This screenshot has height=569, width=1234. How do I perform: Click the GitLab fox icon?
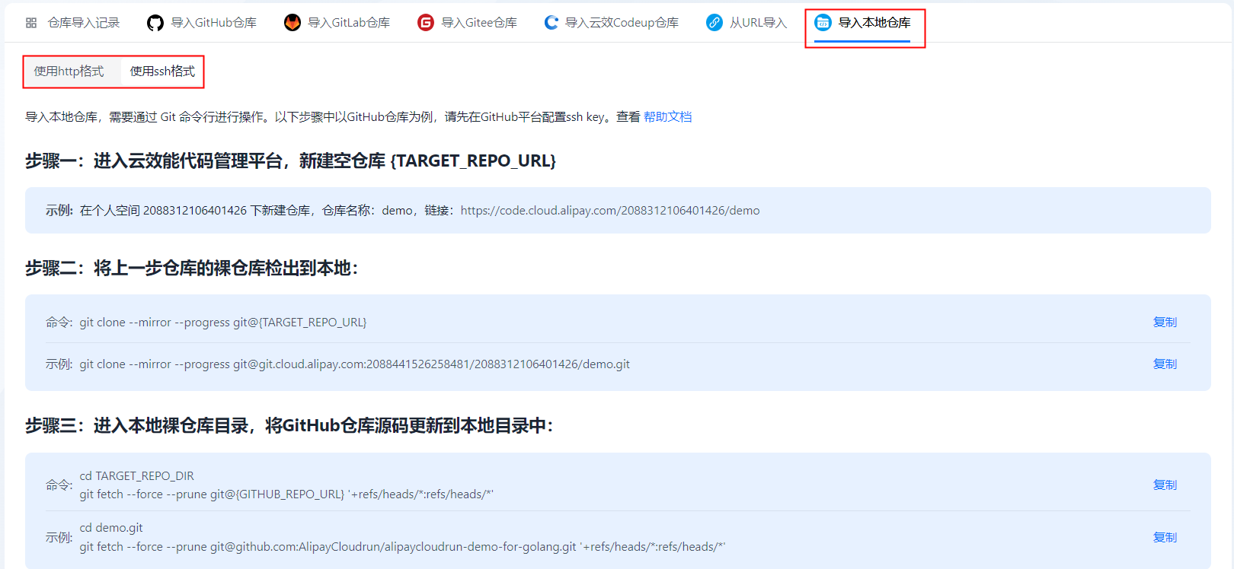click(x=293, y=23)
